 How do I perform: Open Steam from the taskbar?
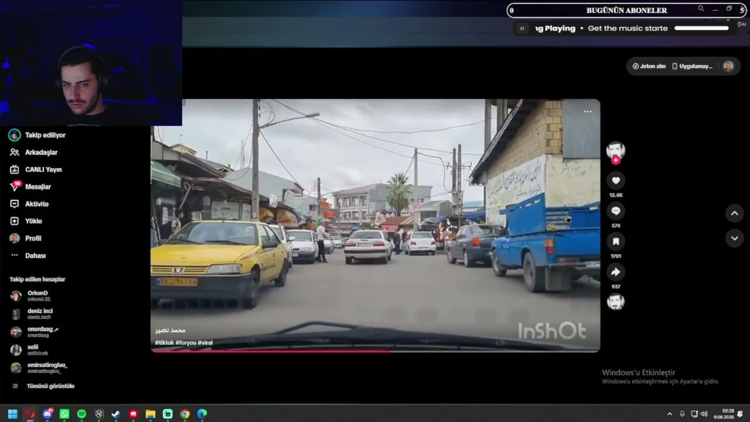(x=116, y=414)
